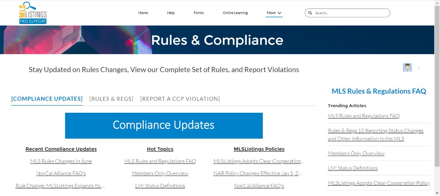
Task: Open NAR Policy Changes Effective Jan 1 link
Action: (258, 173)
